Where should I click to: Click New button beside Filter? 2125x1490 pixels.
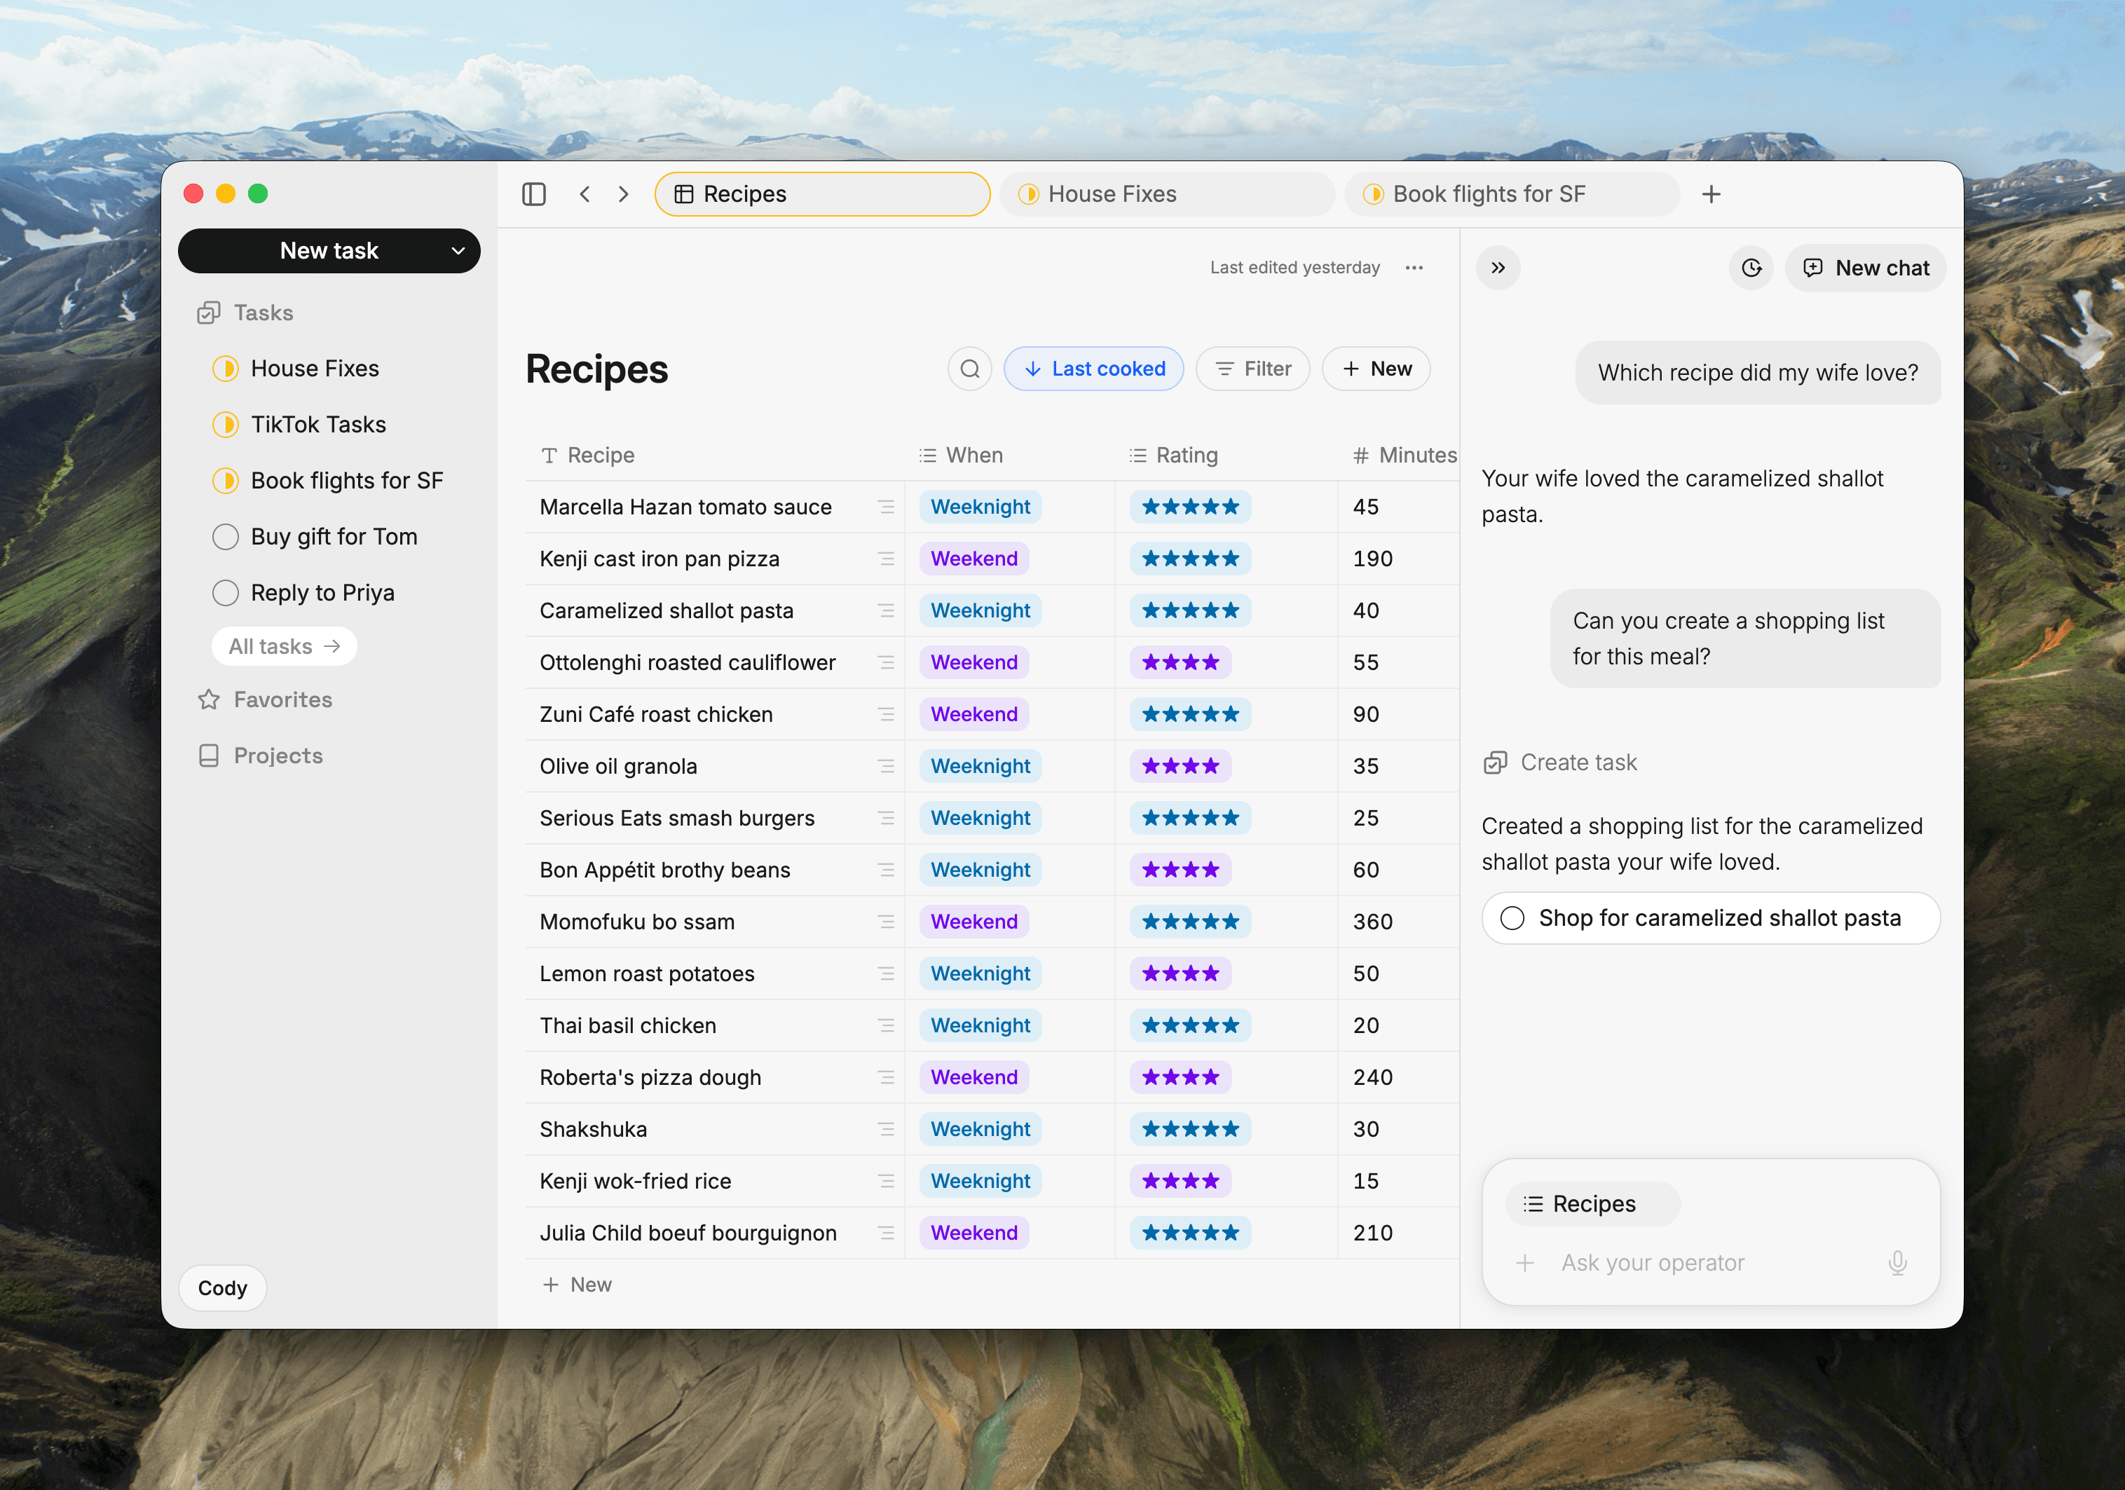coord(1376,369)
